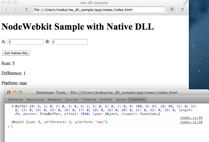Click the Developer Tools window title bar text

pos(107,93)
